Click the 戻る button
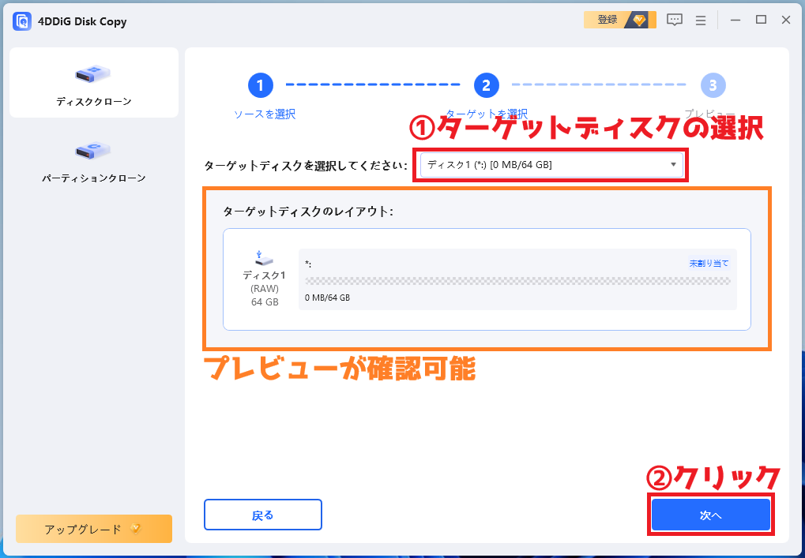 tap(262, 514)
